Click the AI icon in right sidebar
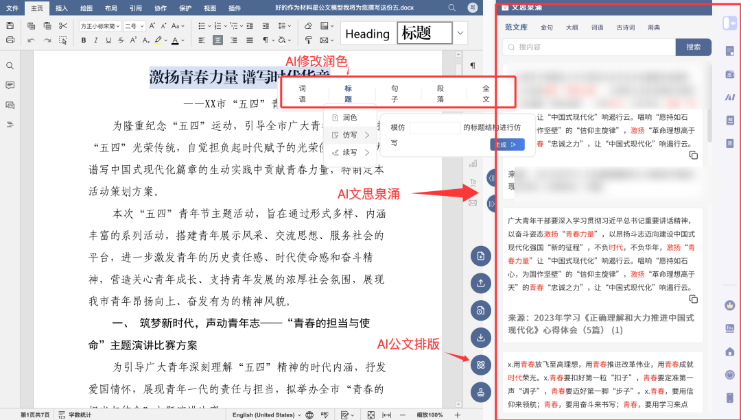The width and height of the screenshot is (741, 420). tap(730, 97)
